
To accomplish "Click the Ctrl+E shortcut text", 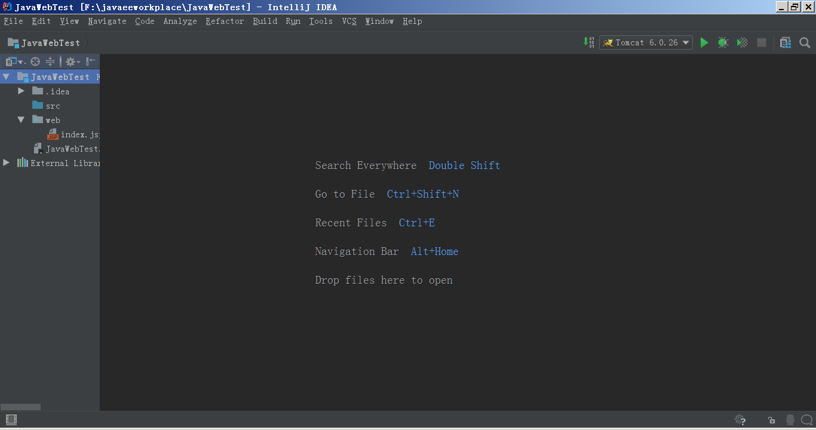I will click(x=416, y=223).
